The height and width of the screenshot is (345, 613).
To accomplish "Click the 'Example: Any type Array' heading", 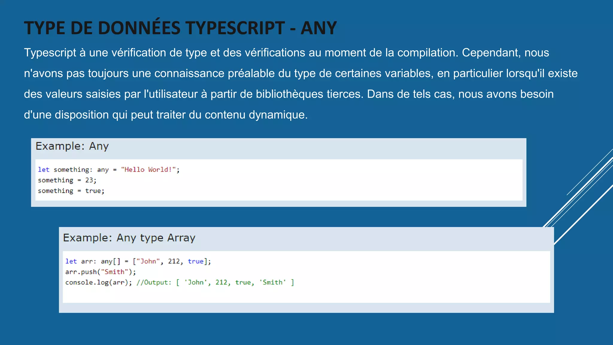I will [x=129, y=238].
